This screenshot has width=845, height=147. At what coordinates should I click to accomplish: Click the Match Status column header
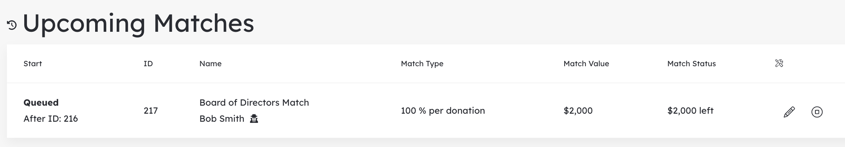click(x=691, y=64)
